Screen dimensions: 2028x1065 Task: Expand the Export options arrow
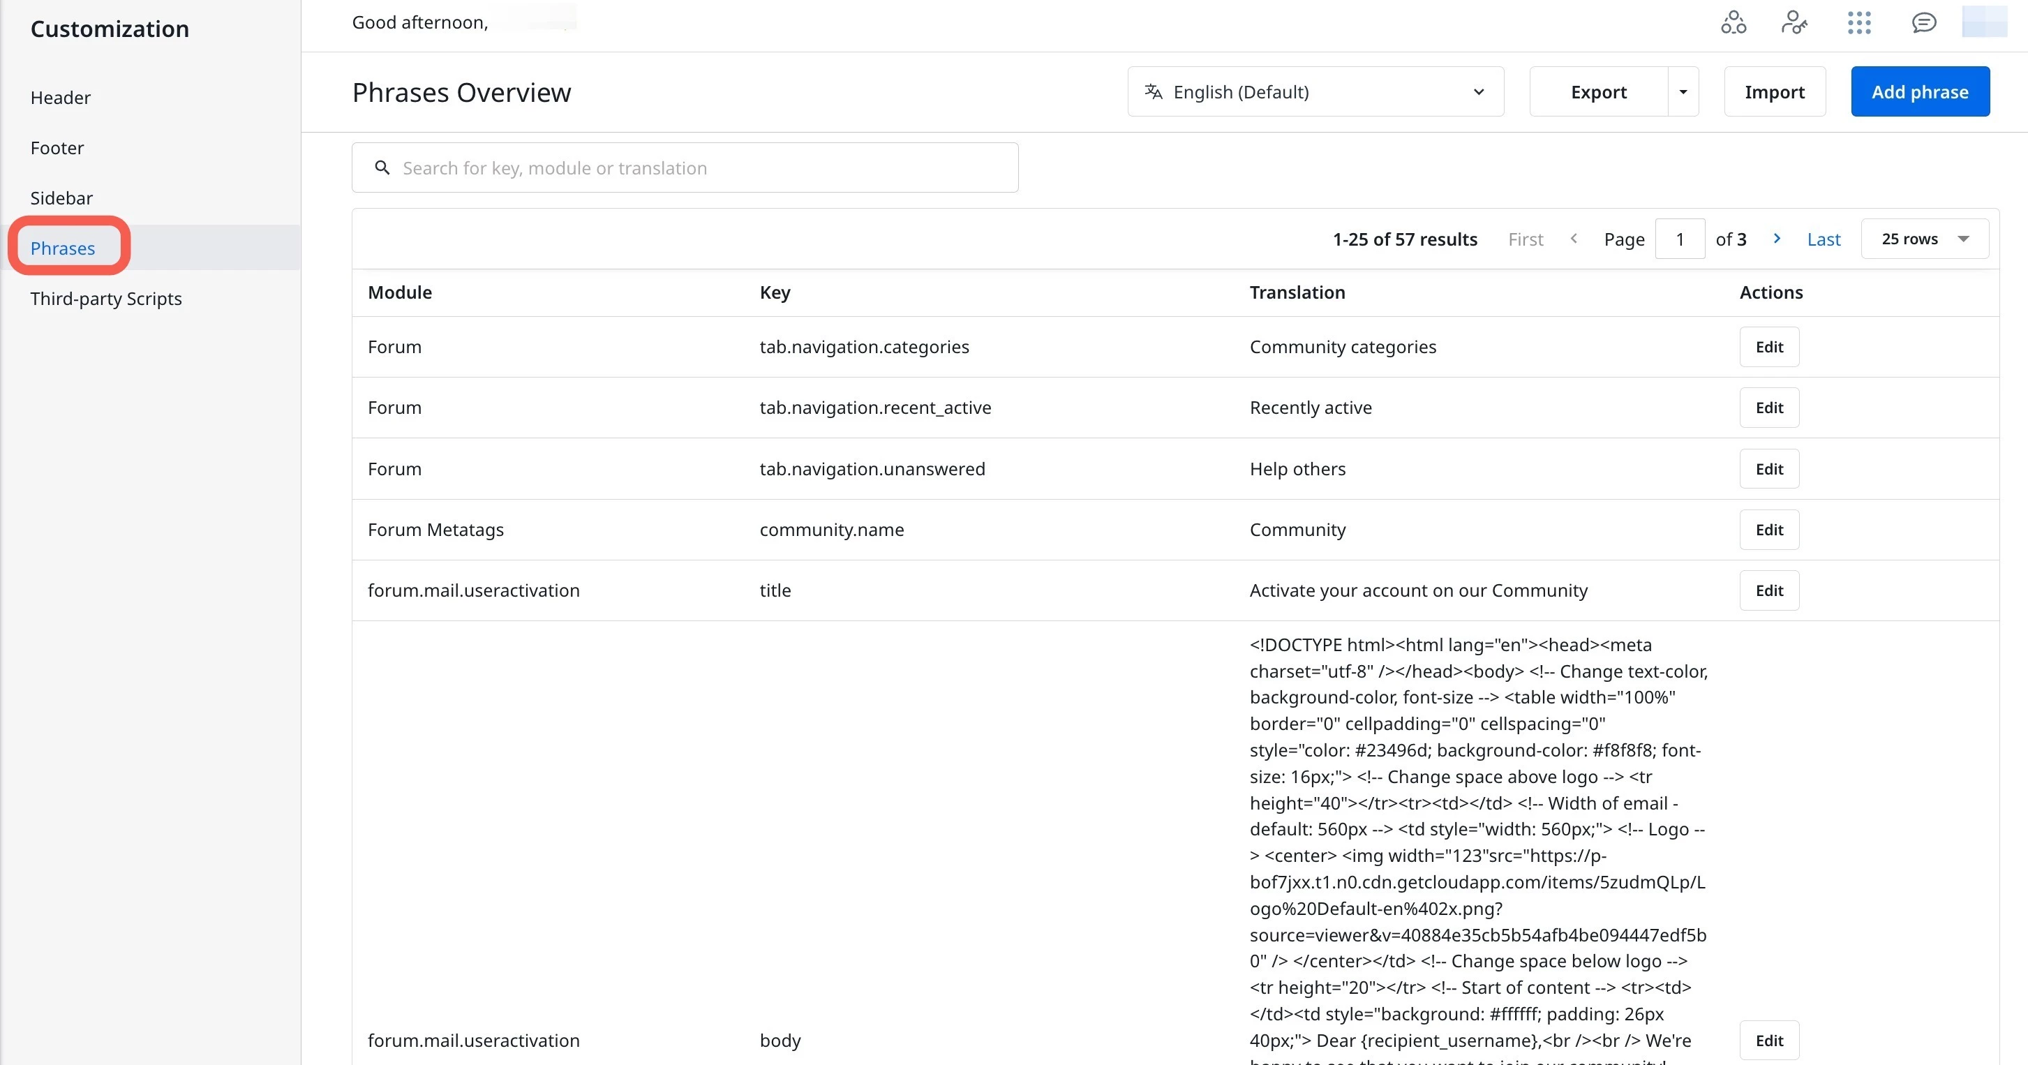[1683, 92]
